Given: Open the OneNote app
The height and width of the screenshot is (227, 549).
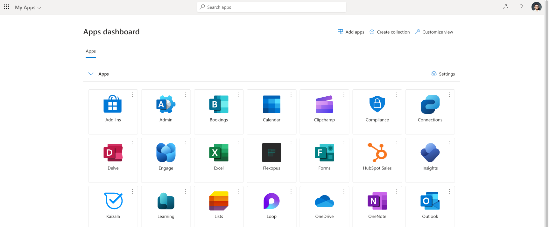Looking at the screenshot, I should pyautogui.click(x=377, y=201).
